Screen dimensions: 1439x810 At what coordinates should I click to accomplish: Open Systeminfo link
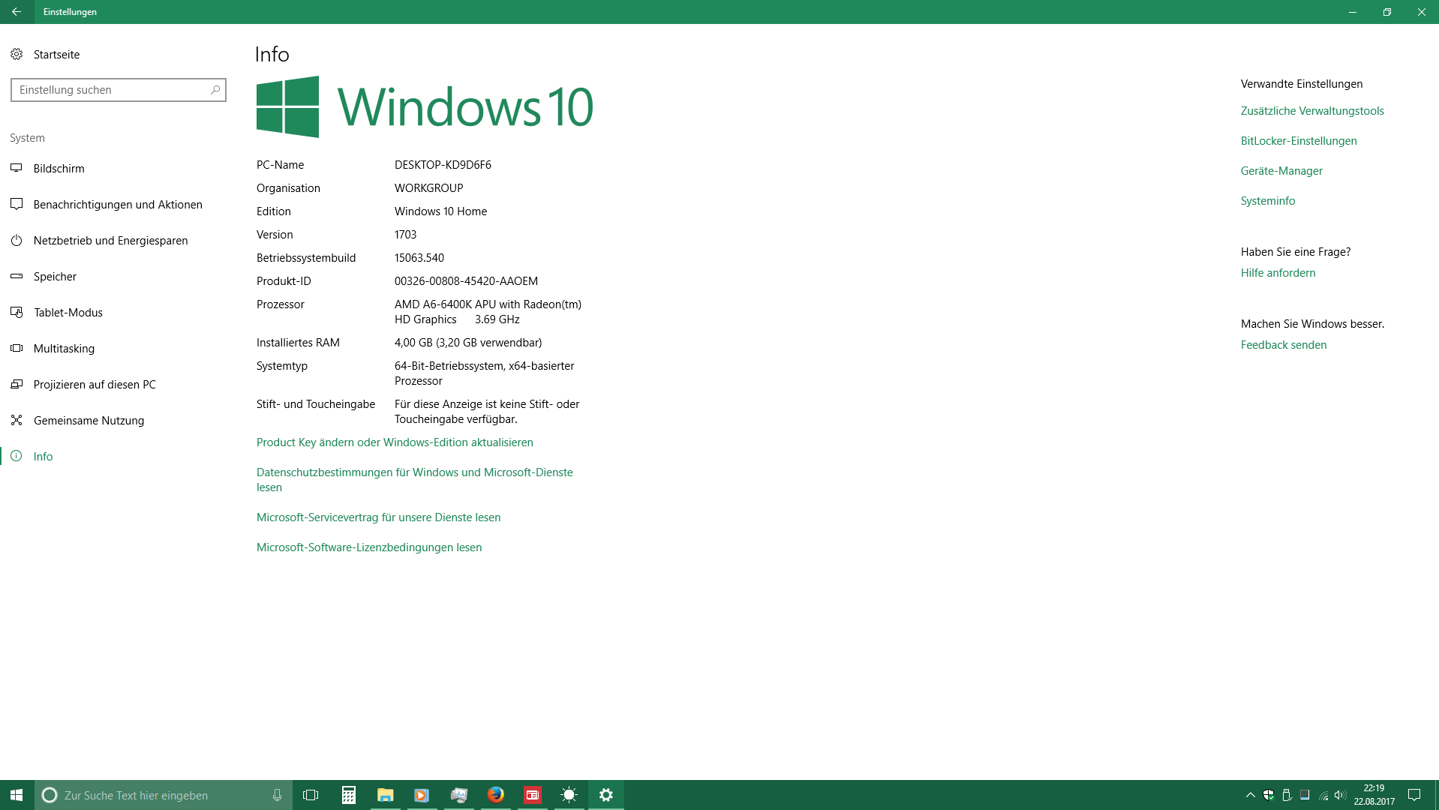1268,201
